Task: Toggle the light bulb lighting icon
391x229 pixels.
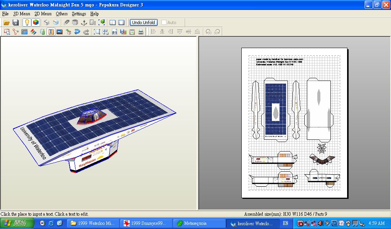Action: (x=27, y=23)
